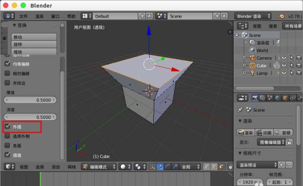Image resolution: width=303 pixels, height=186 pixels.
Task: Open Scene properties tab
Action: click(x=270, y=98)
